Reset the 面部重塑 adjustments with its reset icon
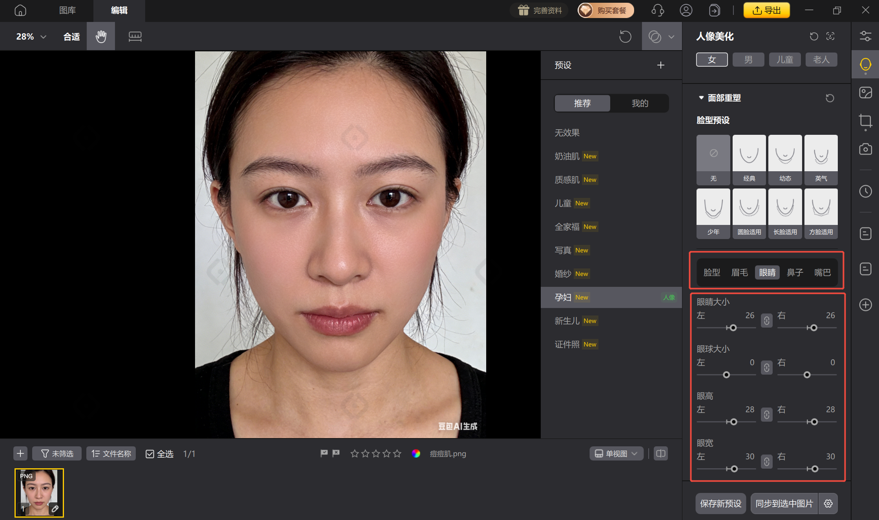This screenshot has height=520, width=879. pyautogui.click(x=830, y=98)
